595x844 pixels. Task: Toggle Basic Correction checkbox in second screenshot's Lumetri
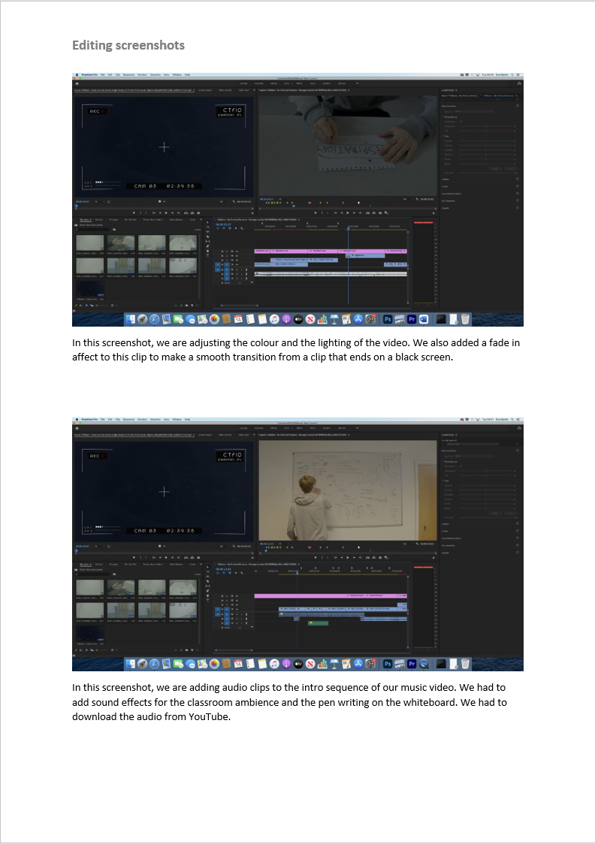pos(518,450)
